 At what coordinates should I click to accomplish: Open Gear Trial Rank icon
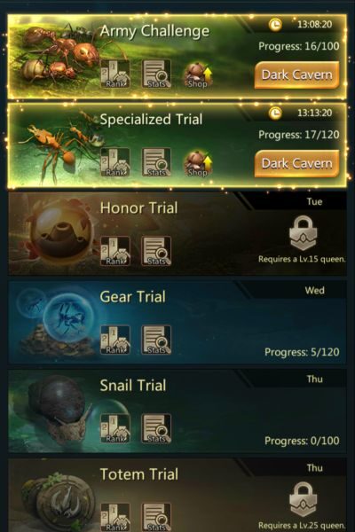point(115,340)
